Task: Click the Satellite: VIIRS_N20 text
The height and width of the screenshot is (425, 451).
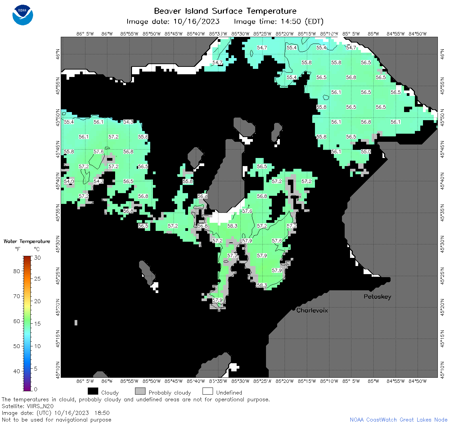Action: click(28, 406)
